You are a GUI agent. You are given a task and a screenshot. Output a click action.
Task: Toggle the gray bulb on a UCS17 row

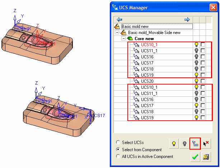coord(196,63)
